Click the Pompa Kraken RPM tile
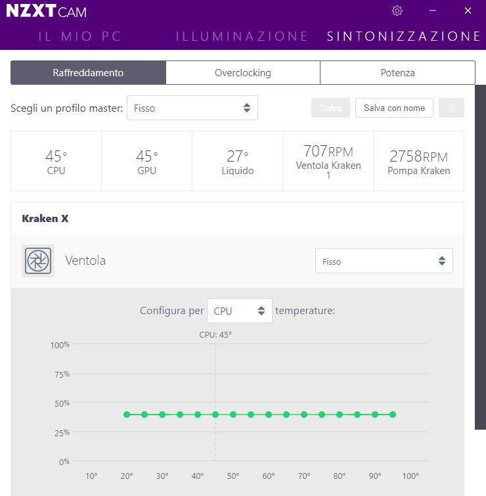The width and height of the screenshot is (486, 496). [418, 161]
